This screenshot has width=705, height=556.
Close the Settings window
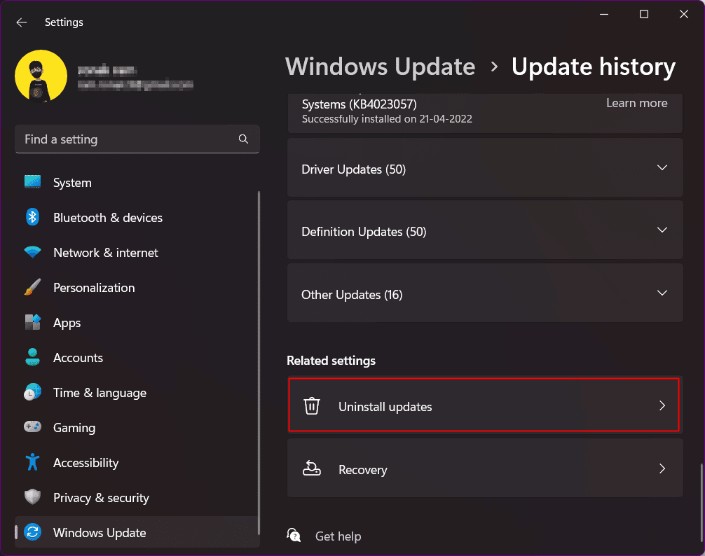pos(684,15)
